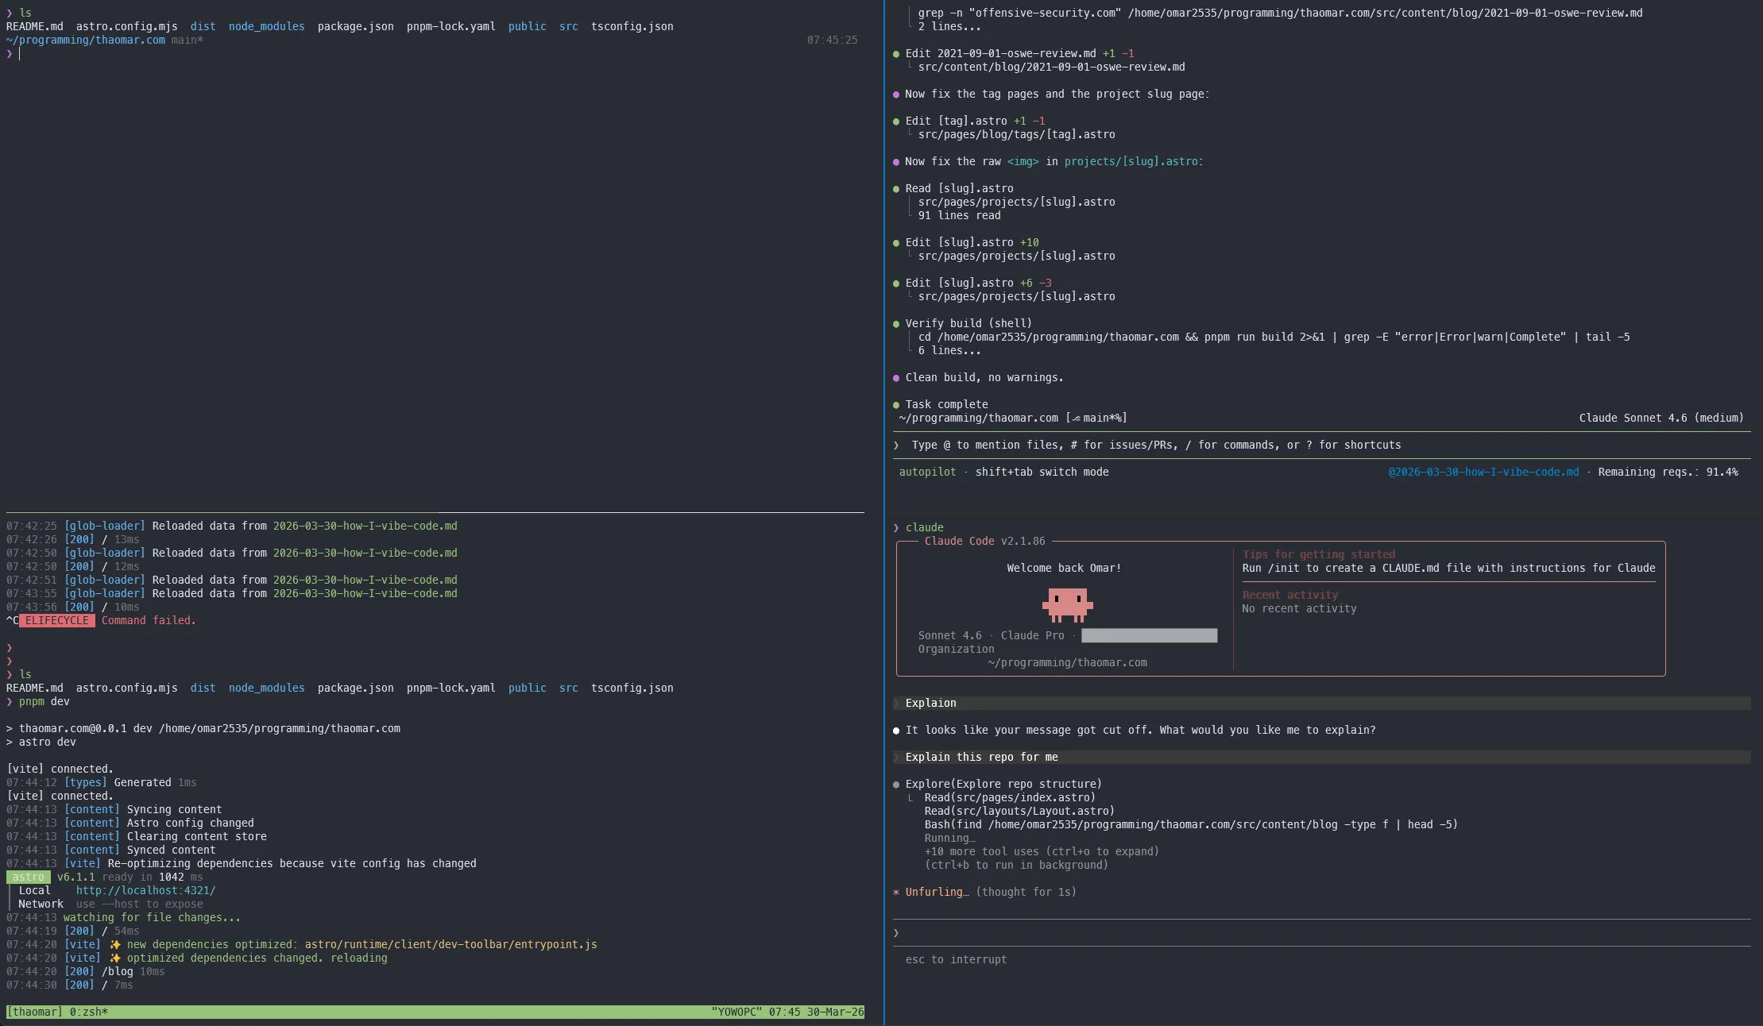
Task: Expand the "6 lines..." build output
Action: pyautogui.click(x=950, y=350)
